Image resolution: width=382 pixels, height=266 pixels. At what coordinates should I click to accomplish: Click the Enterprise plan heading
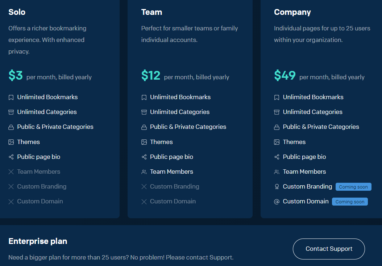(x=38, y=241)
